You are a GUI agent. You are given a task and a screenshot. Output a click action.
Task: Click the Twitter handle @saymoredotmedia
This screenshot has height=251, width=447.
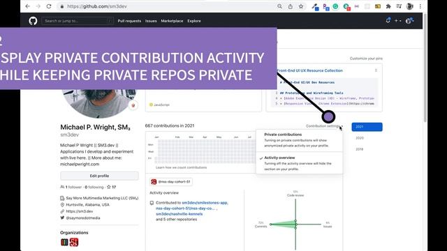click(x=83, y=218)
